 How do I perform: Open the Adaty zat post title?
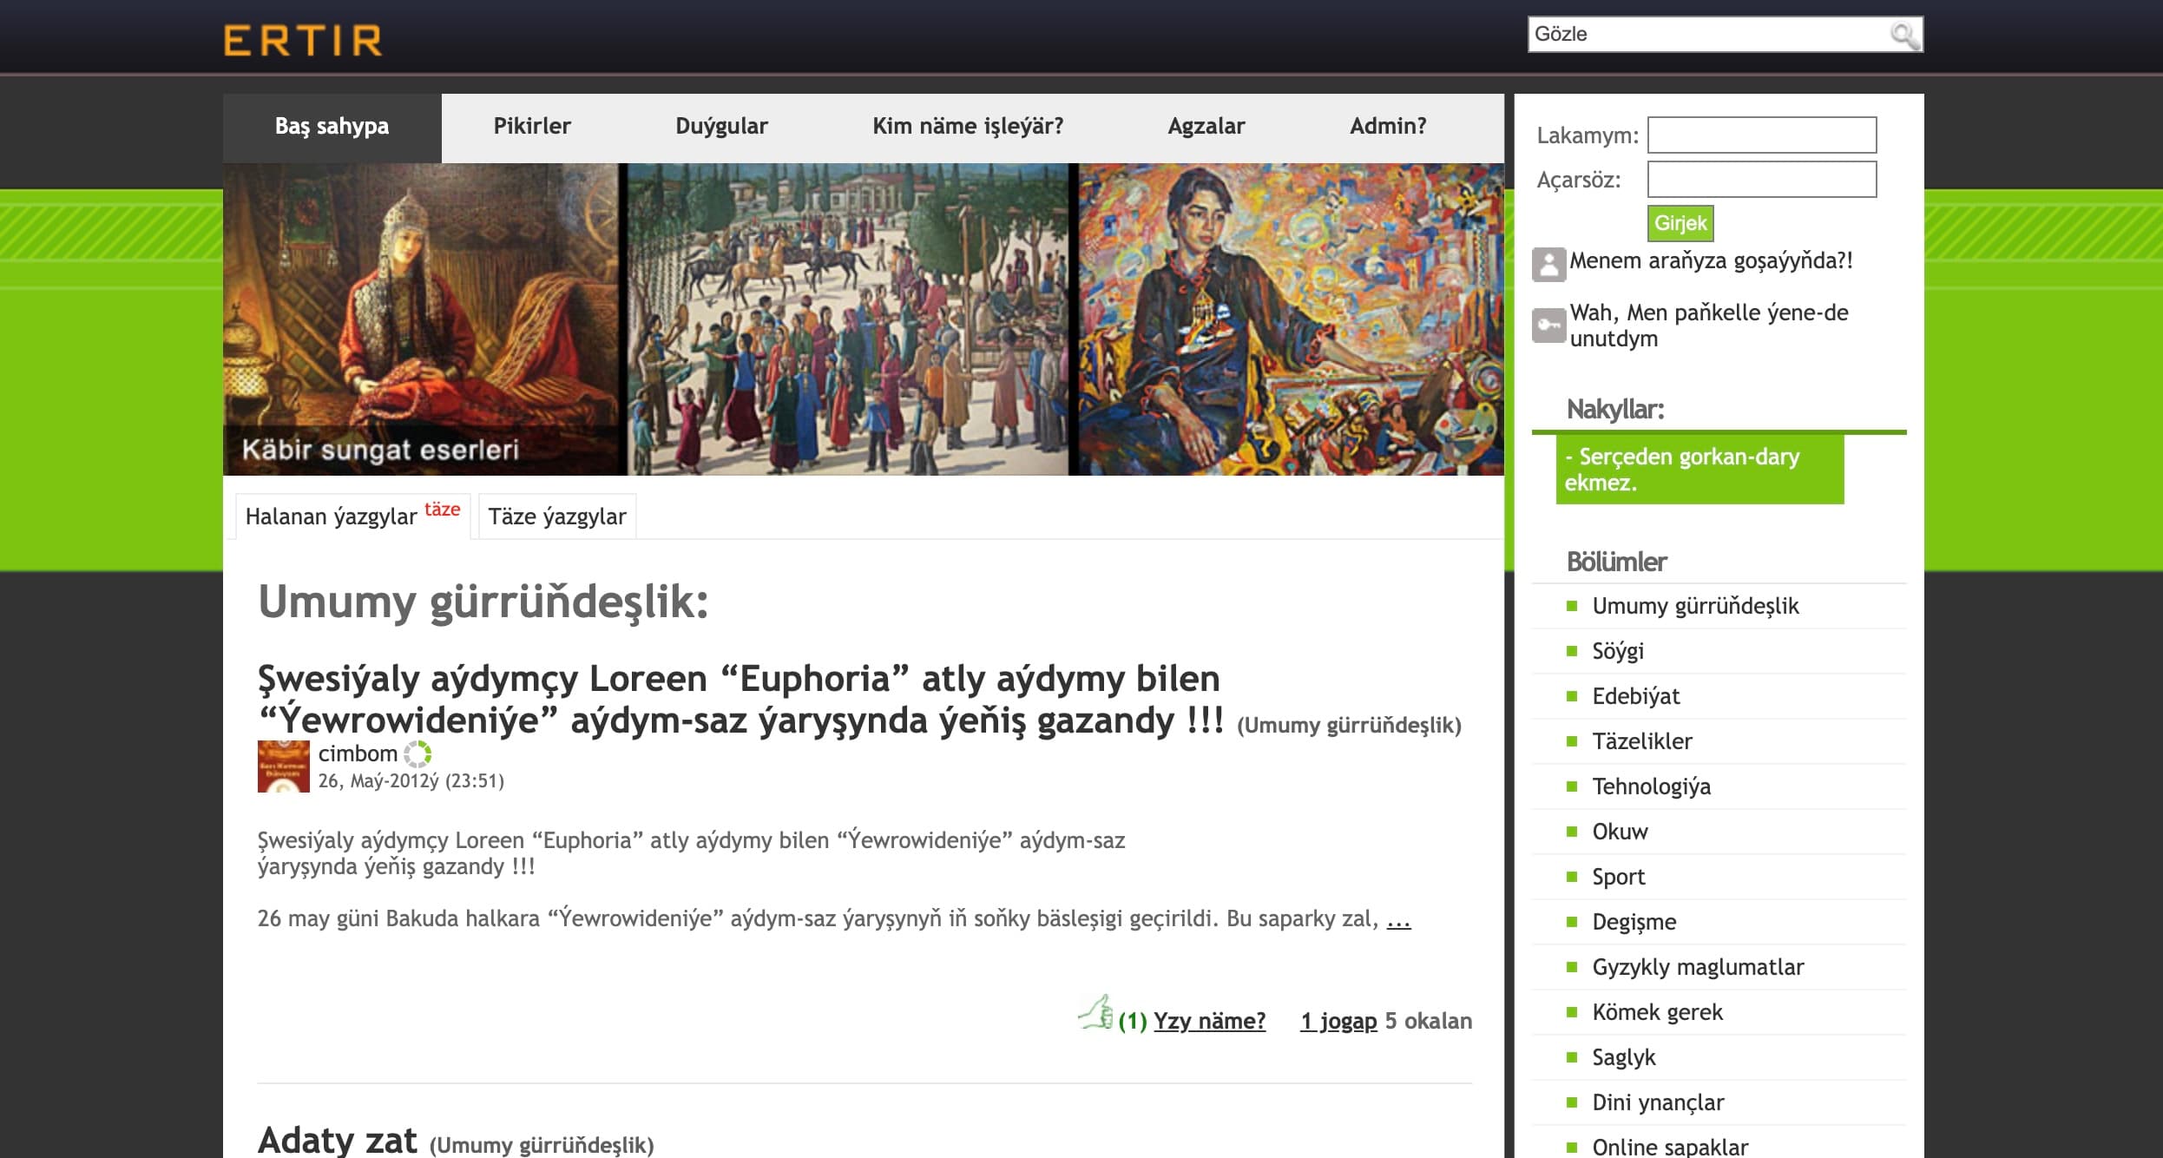[338, 1140]
